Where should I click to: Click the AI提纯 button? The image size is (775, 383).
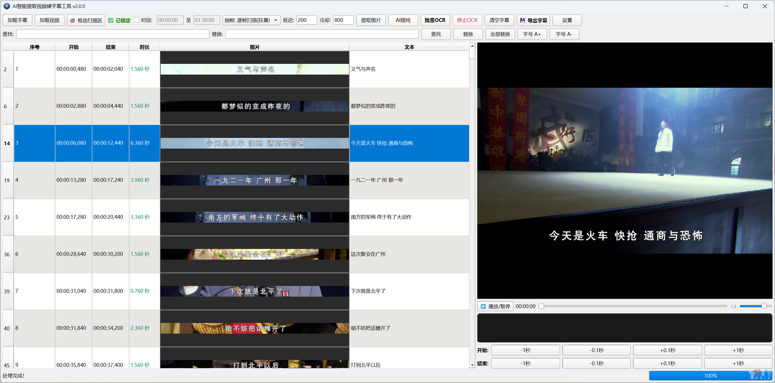[403, 20]
